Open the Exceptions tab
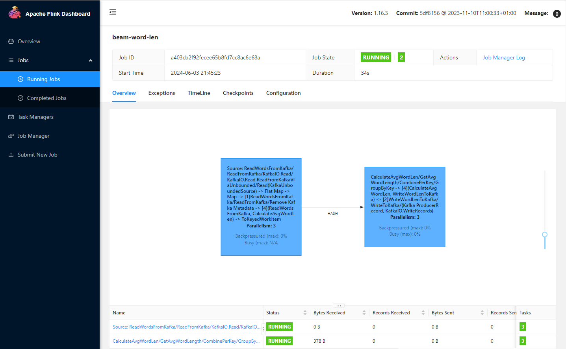This screenshot has height=349, width=566. pos(161,93)
